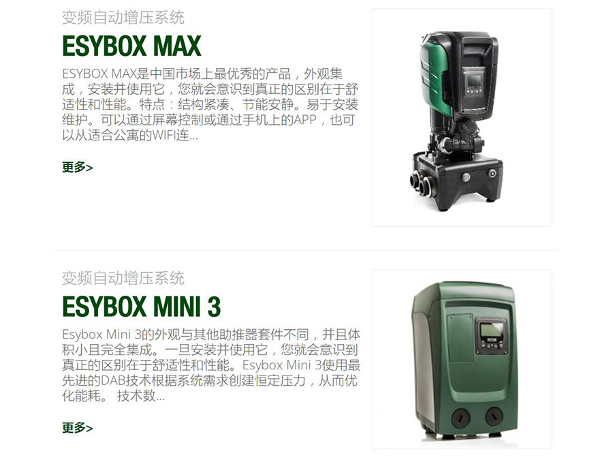Click the pipe connectors on the ESYBOX MAX base
613x460 pixels.
click(x=421, y=183)
